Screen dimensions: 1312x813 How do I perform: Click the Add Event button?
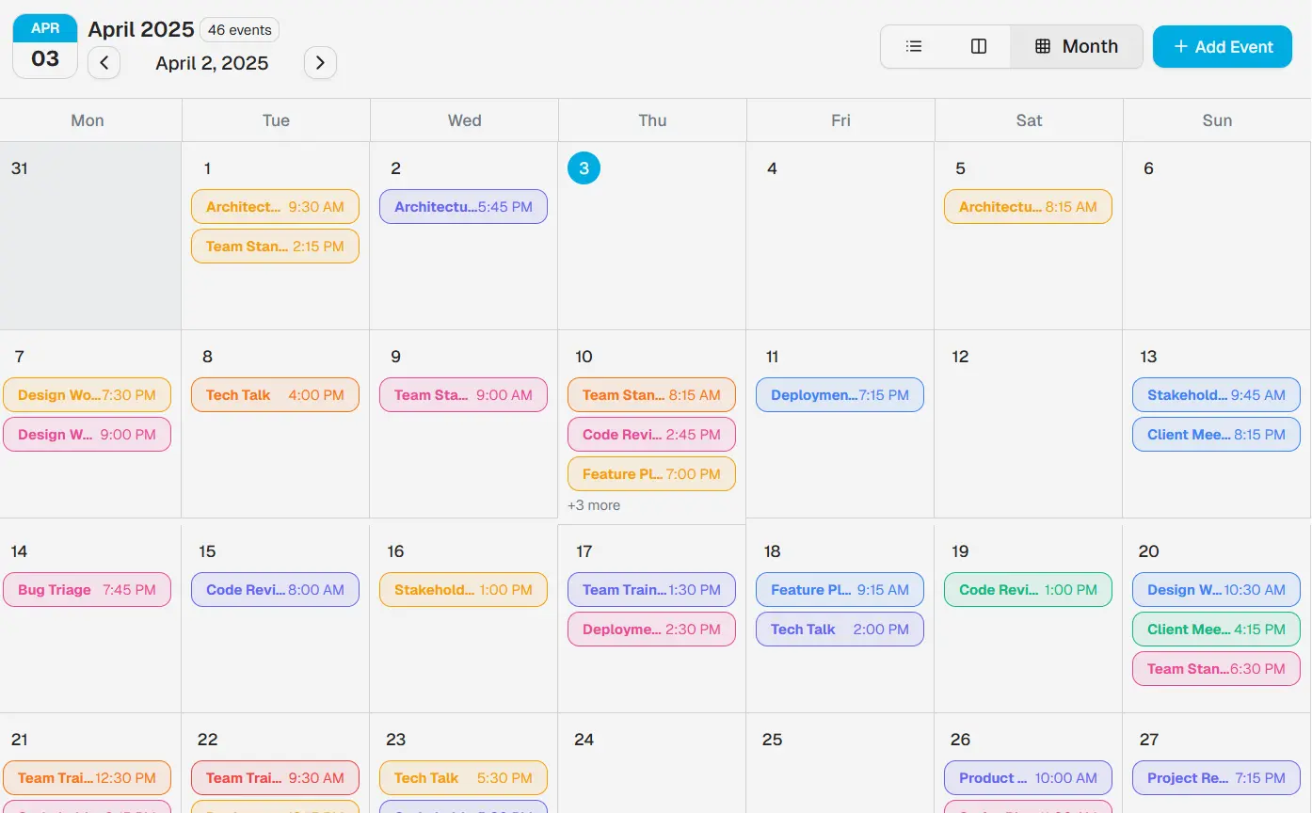pyautogui.click(x=1222, y=45)
